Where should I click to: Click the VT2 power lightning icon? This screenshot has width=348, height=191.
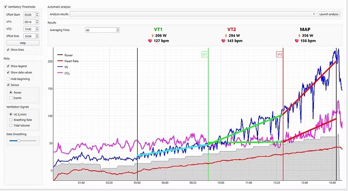point(226,36)
